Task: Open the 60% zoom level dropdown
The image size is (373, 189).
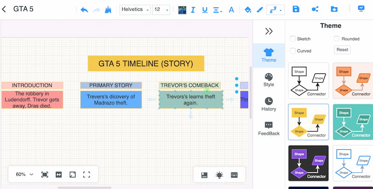Action: click(25, 175)
